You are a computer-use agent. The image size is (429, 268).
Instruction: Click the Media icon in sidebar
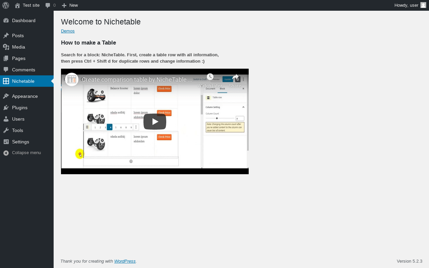coord(6,47)
